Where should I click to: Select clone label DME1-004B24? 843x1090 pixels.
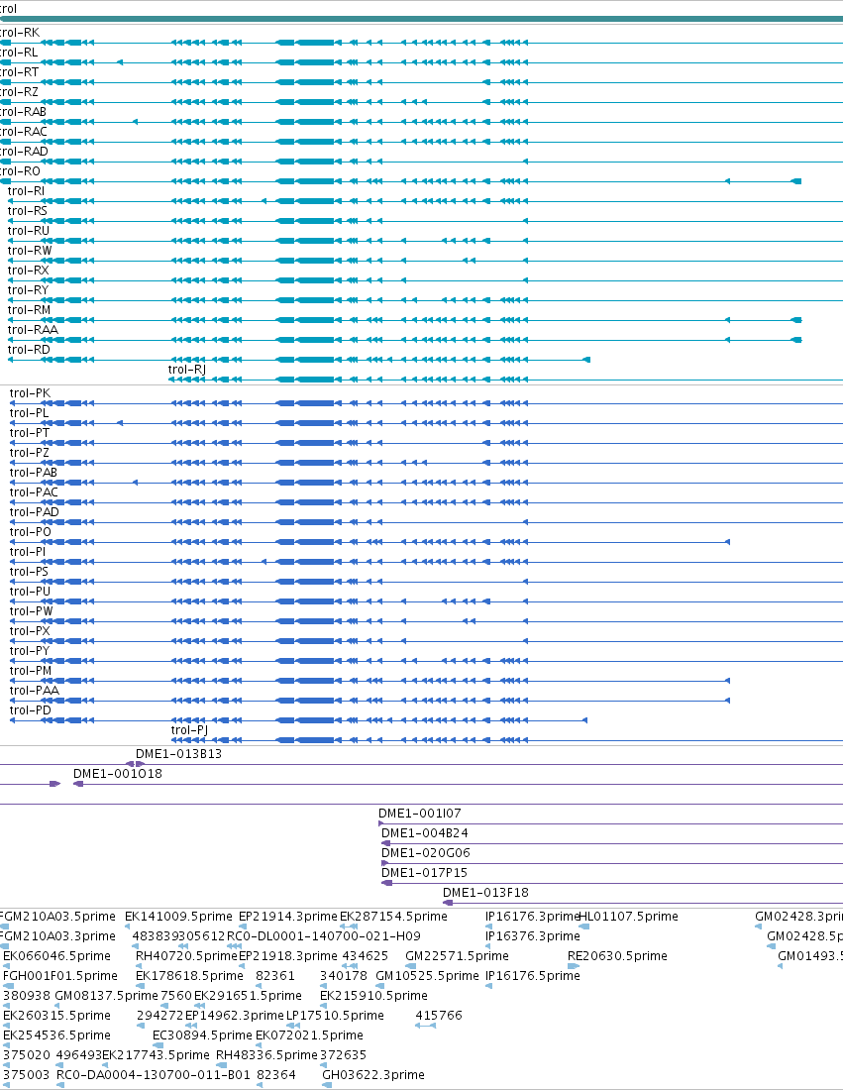tap(425, 833)
